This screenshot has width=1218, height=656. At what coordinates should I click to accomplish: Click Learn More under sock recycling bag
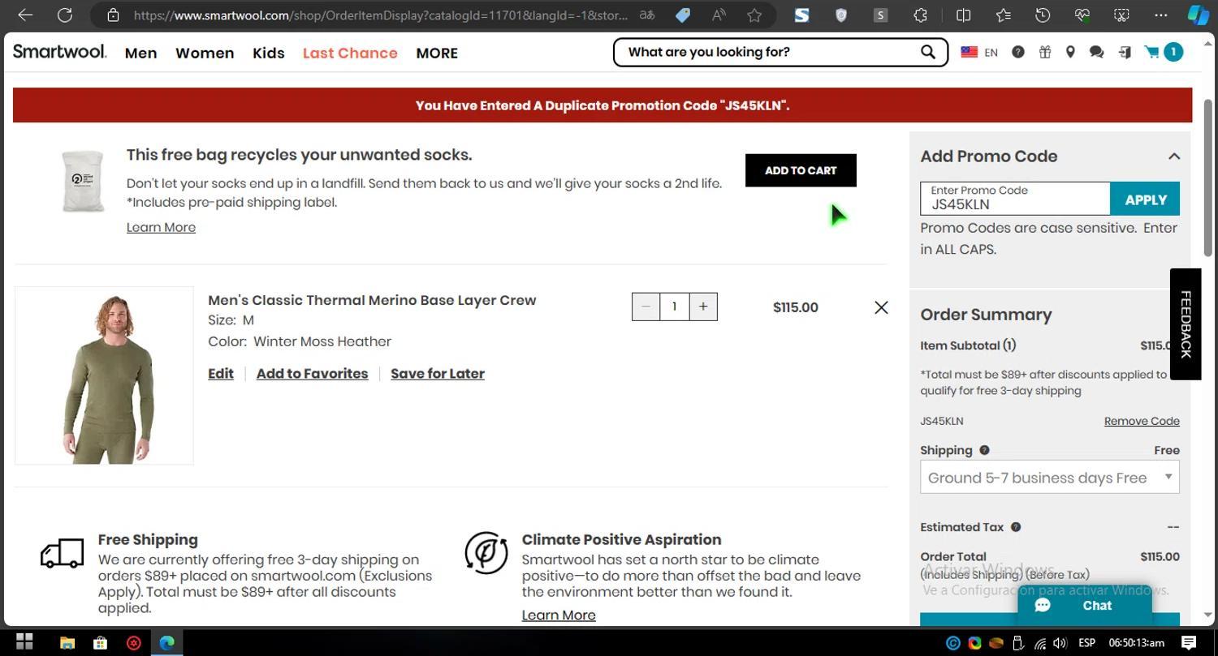coord(161,227)
